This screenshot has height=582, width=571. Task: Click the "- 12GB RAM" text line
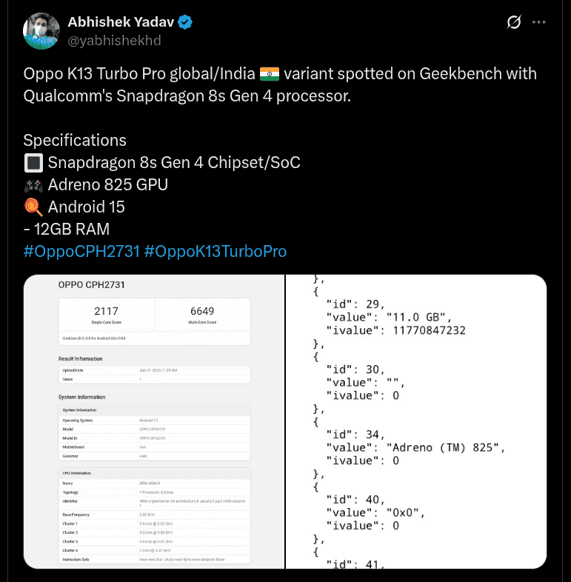[x=67, y=229]
